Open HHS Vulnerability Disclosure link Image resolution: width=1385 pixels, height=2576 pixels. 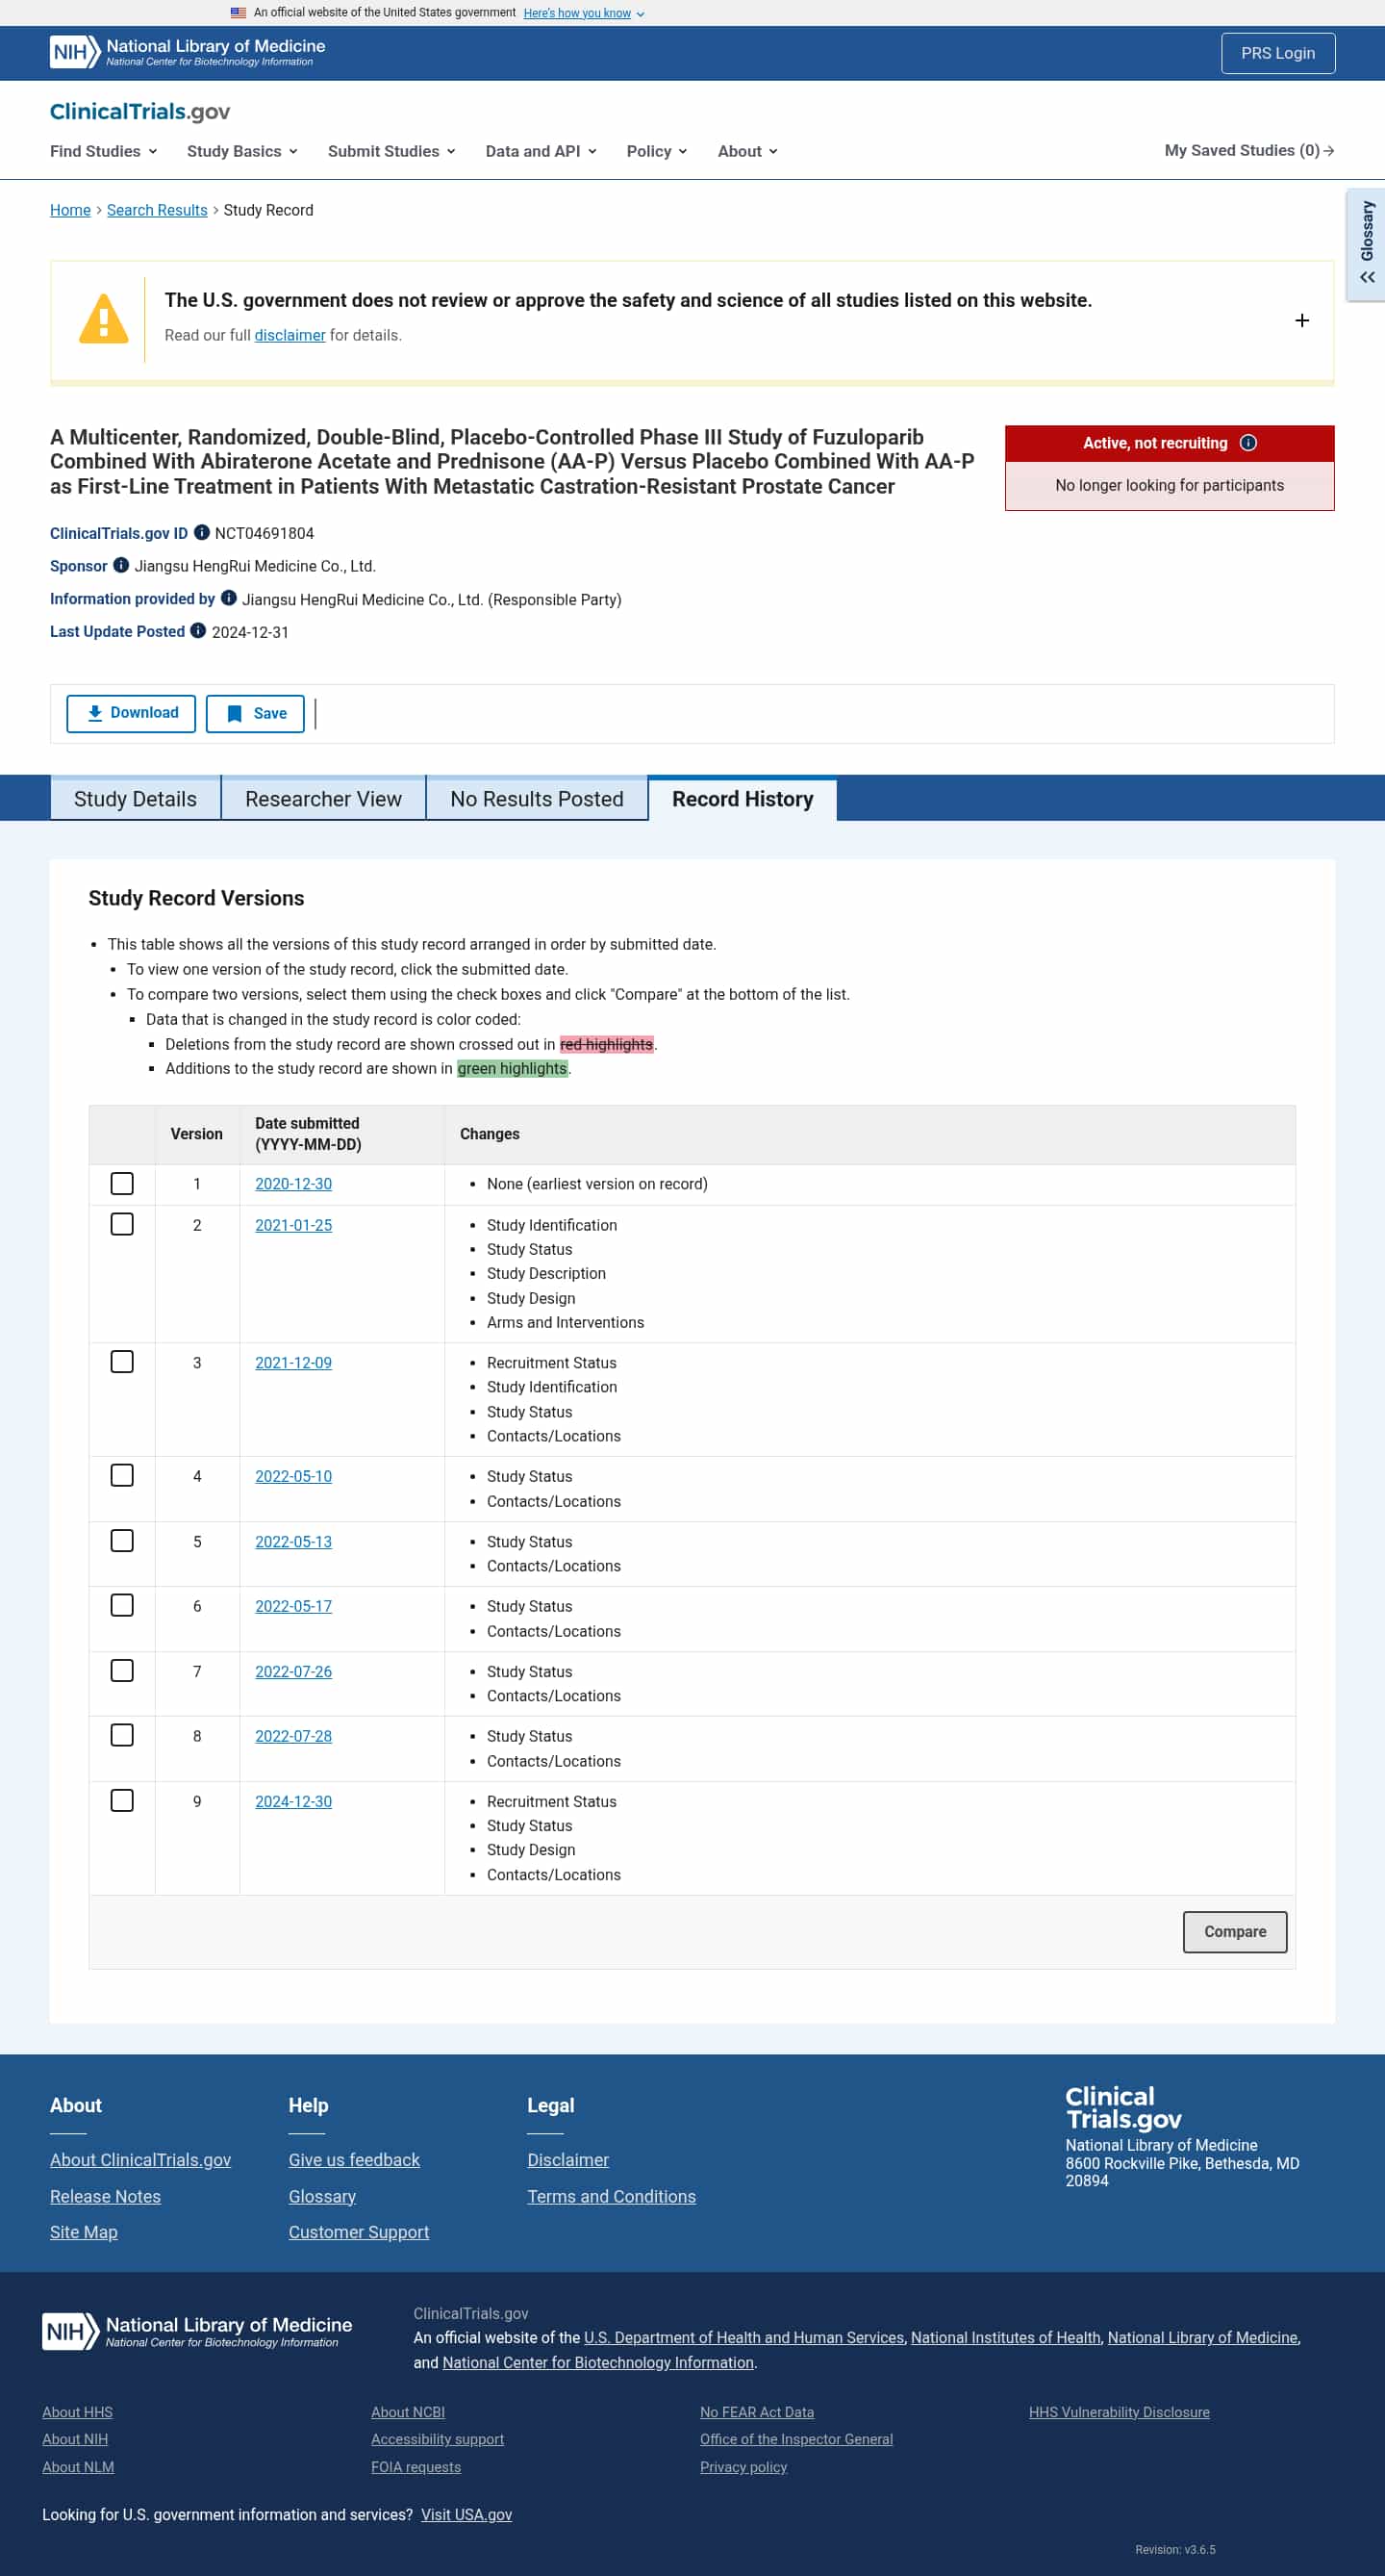point(1120,2412)
